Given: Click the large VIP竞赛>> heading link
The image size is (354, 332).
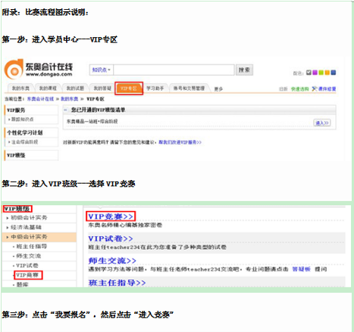Looking at the screenshot, I should coord(111,216).
